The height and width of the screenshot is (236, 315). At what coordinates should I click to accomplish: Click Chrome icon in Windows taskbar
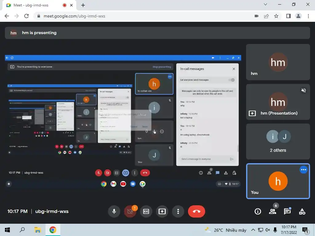[x=53, y=230]
